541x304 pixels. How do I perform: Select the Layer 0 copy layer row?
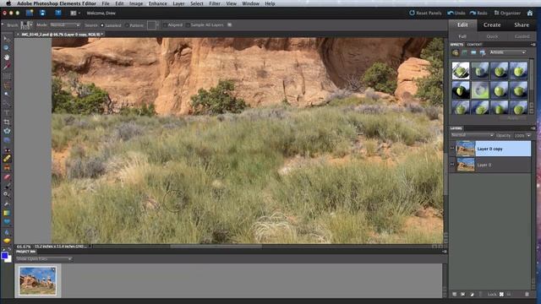pos(494,149)
